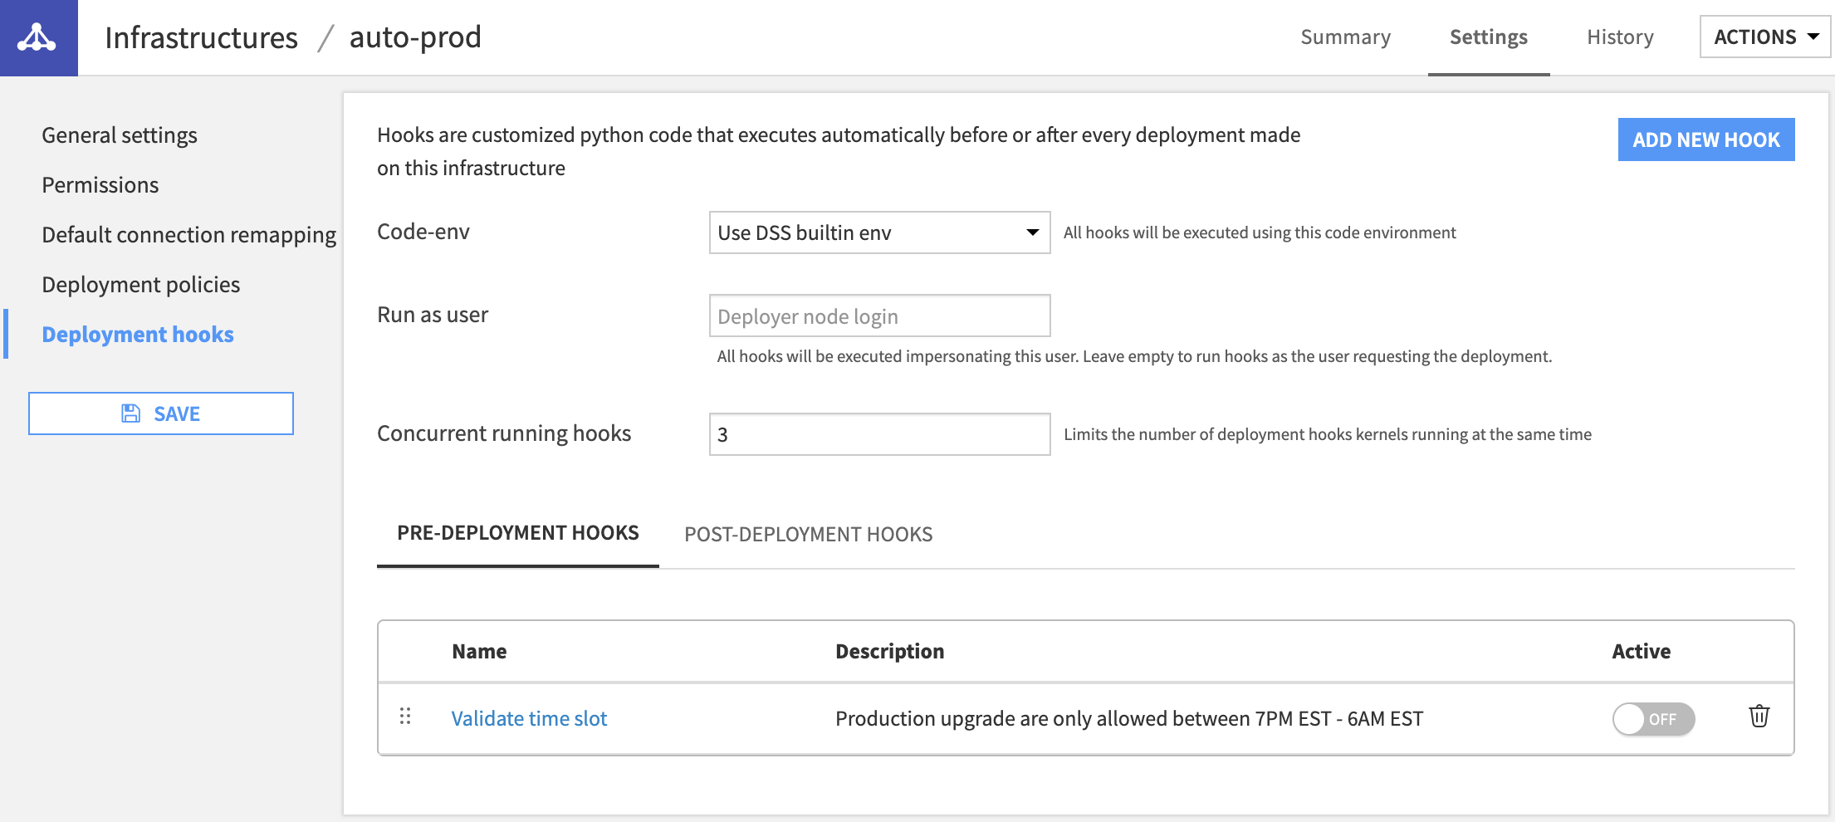This screenshot has width=1835, height=822.
Task: Click the auto-prod breadcrumb title
Action: coord(415,37)
